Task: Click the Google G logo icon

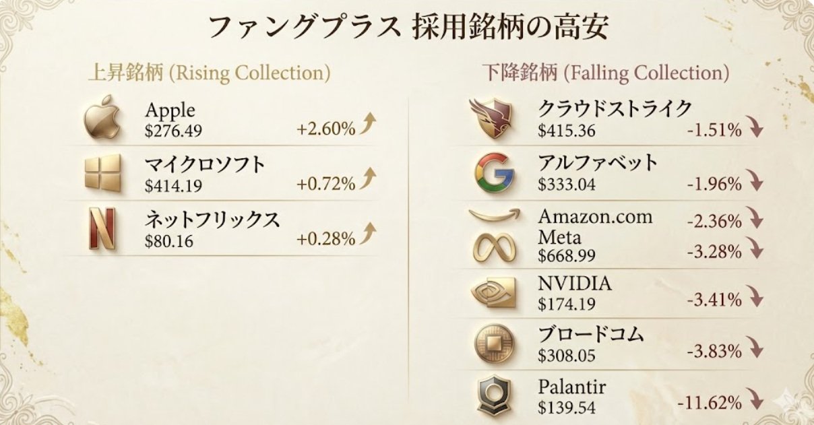Action: 494,173
